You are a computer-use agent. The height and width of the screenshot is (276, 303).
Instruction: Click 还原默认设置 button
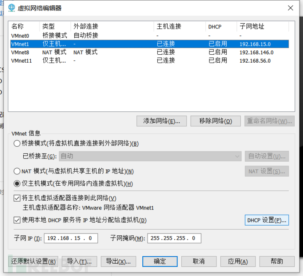[33, 262]
